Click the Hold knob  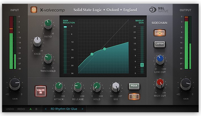(97, 87)
